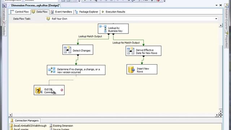Select the Source System connection
This screenshot has height=130, width=231.
click(x=59, y=129)
